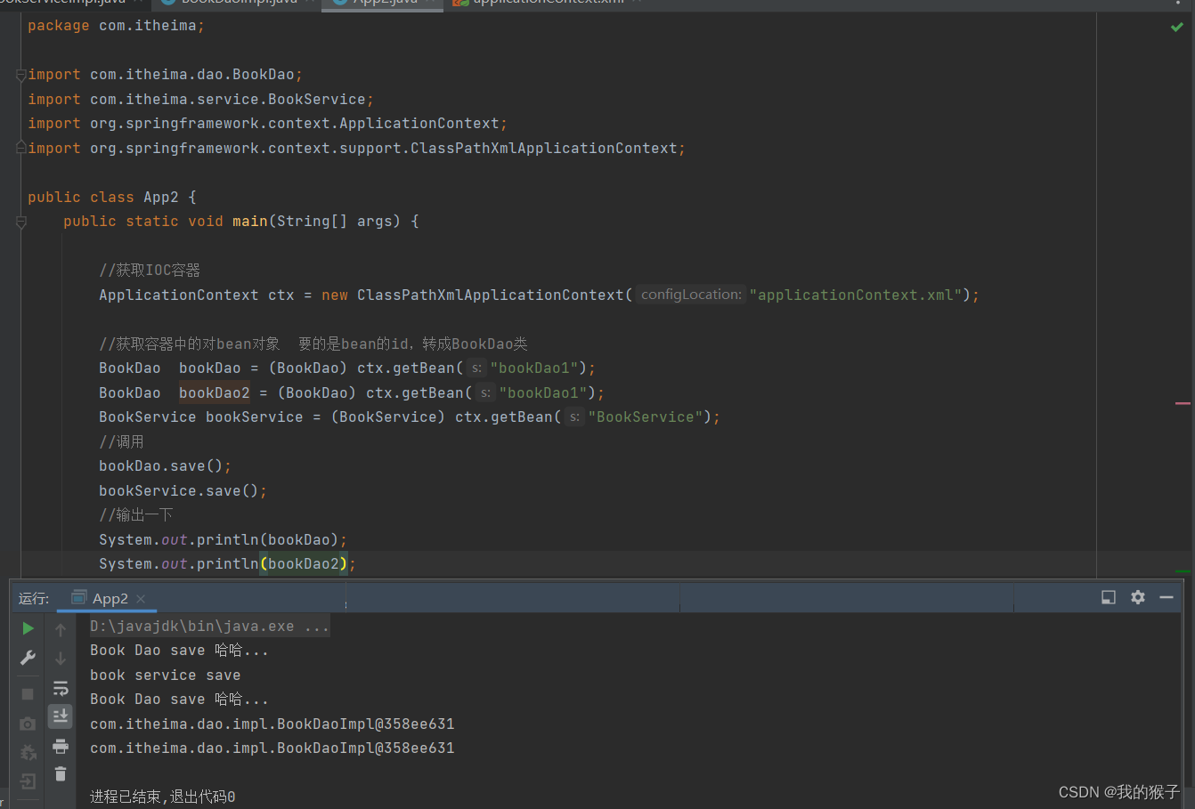Screen dimensions: 1195x809
Task: Clear console output with trash icon
Action: 61,773
